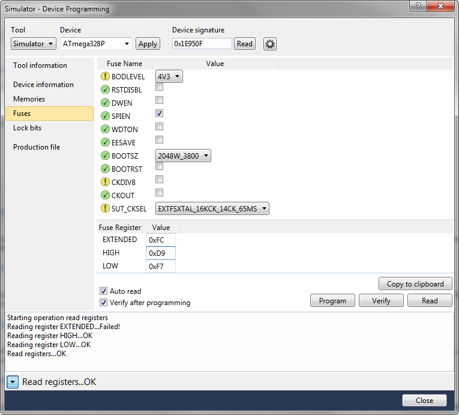Open the BODLEVEL dropdown set to 4V3
Screen dimensions: 459x415
point(169,76)
